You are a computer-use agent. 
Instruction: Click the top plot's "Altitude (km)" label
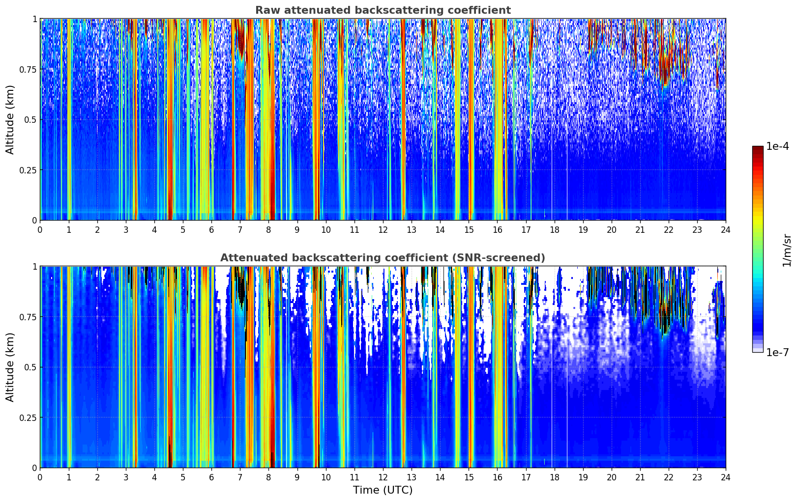pos(10,119)
